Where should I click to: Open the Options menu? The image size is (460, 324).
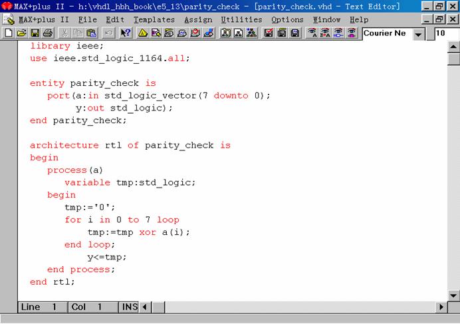tap(287, 20)
